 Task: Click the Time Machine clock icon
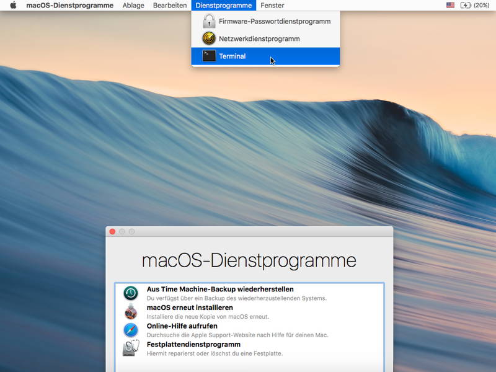(x=131, y=293)
